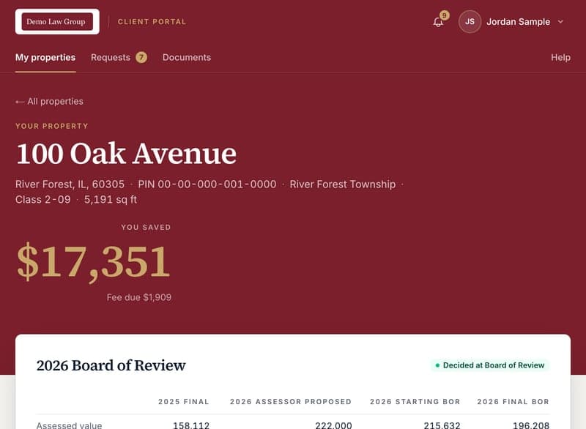
Task: Click the Demo Law Group logo
Action: click(57, 22)
